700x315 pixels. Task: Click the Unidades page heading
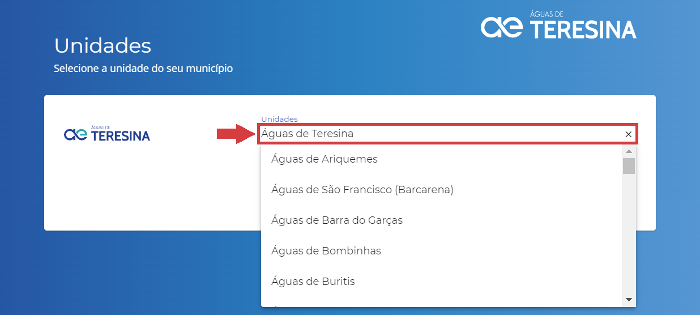click(103, 45)
